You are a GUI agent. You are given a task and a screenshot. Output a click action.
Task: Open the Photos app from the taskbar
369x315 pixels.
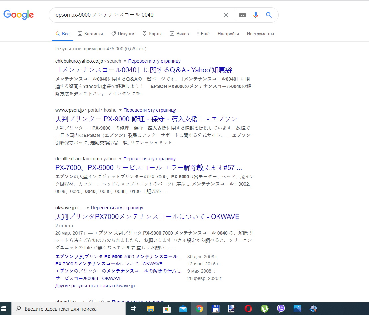(297, 309)
